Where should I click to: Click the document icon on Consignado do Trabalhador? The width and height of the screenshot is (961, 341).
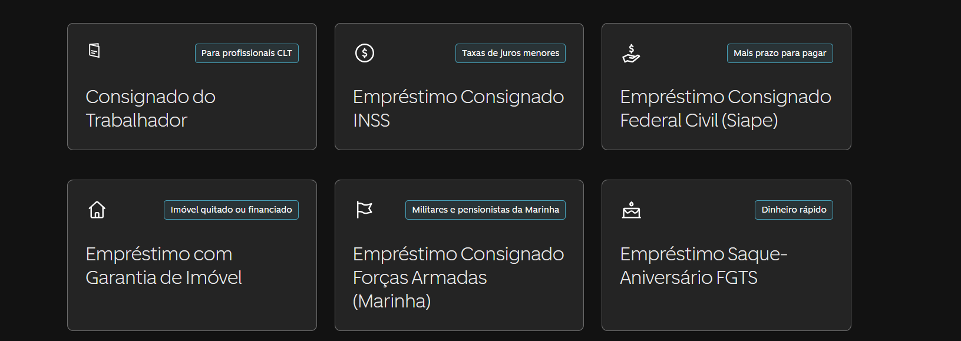(94, 51)
